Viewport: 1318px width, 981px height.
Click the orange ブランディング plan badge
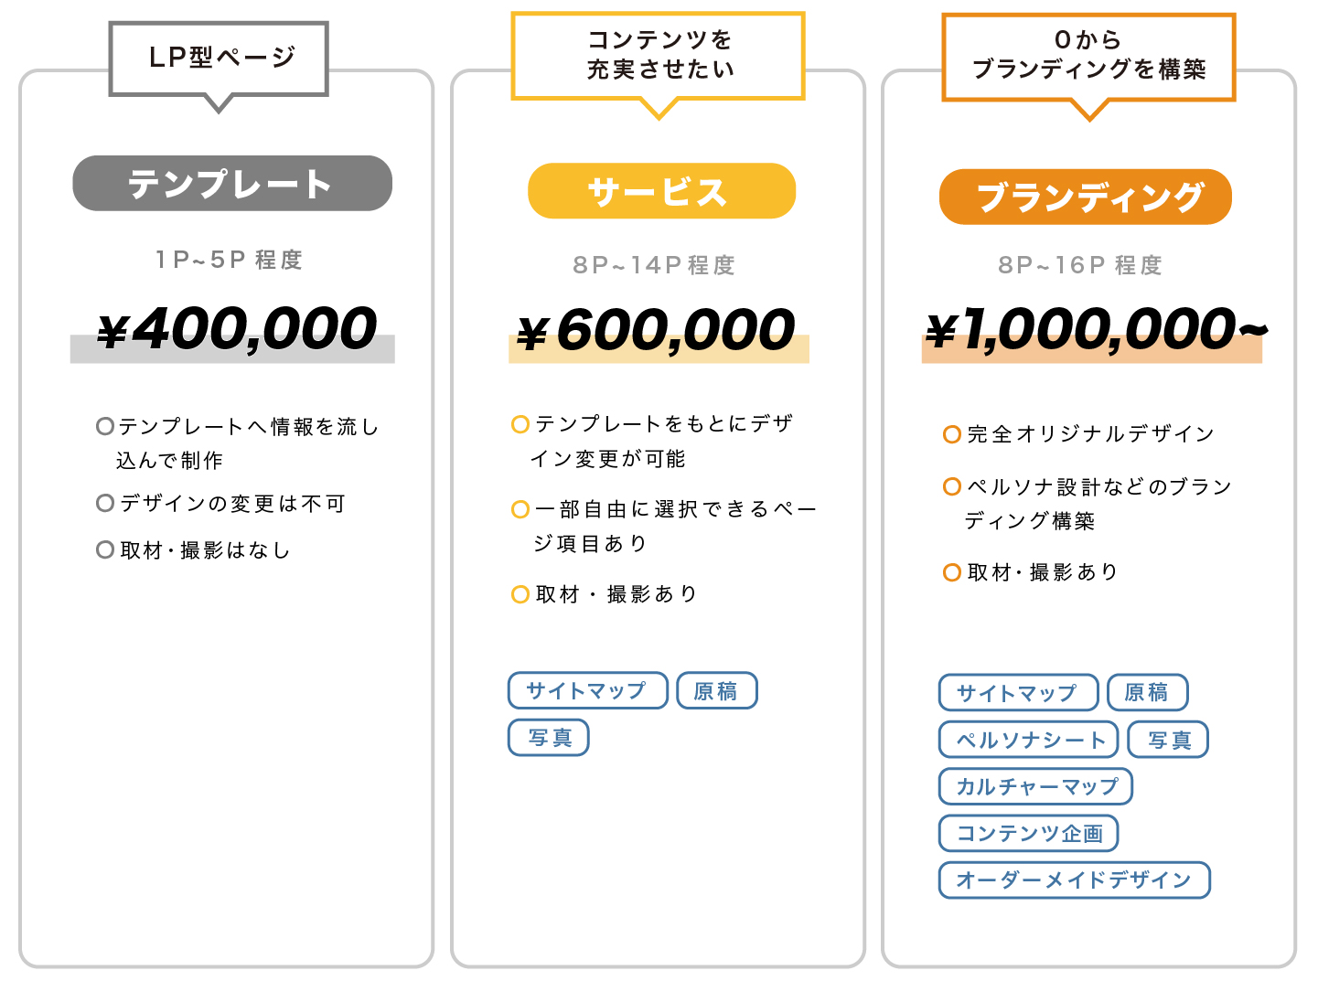(x=1085, y=197)
